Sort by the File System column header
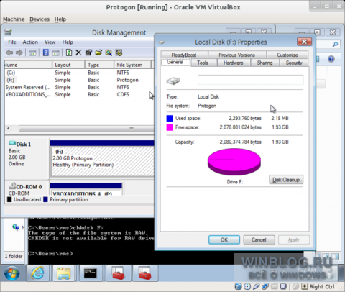Viewport: 345px width, 292px height. point(132,65)
